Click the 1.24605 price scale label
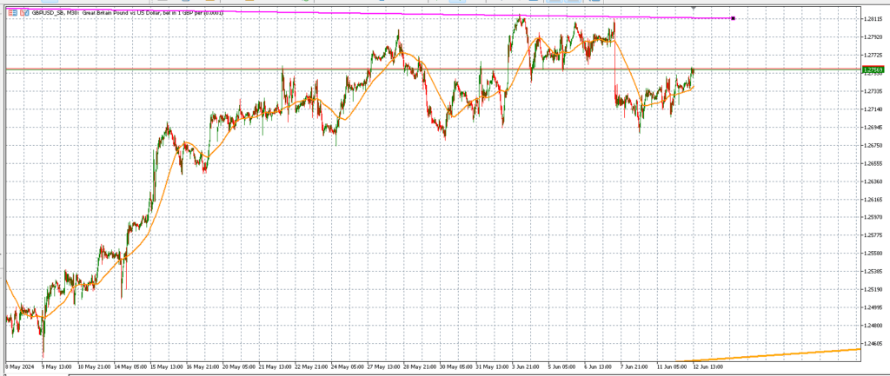The image size is (890, 376). 873,344
